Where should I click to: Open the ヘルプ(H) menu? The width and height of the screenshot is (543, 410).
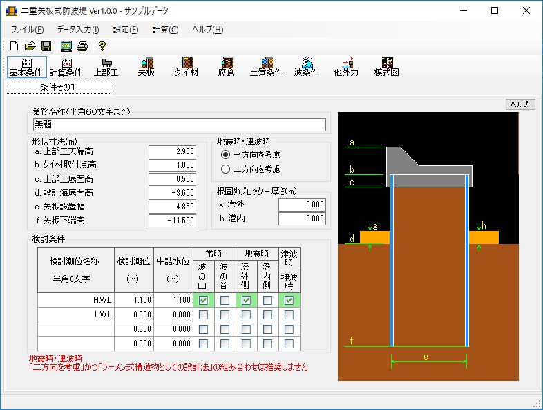coord(208,30)
